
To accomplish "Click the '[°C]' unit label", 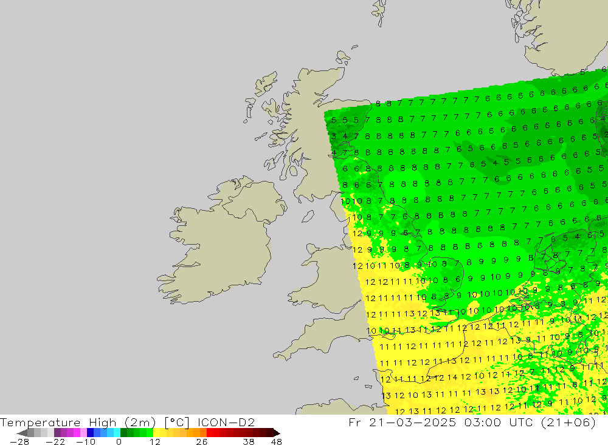I will coord(177,423).
